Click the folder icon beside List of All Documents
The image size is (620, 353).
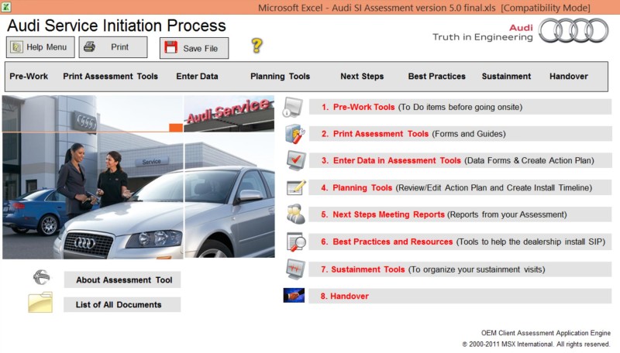click(40, 303)
